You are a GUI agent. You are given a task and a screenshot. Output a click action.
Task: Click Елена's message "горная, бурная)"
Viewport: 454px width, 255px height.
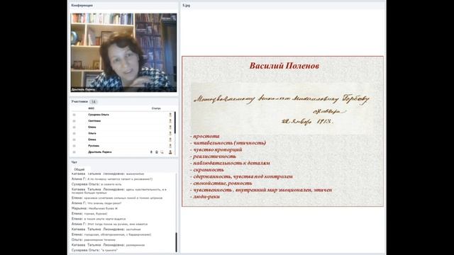pos(89,213)
